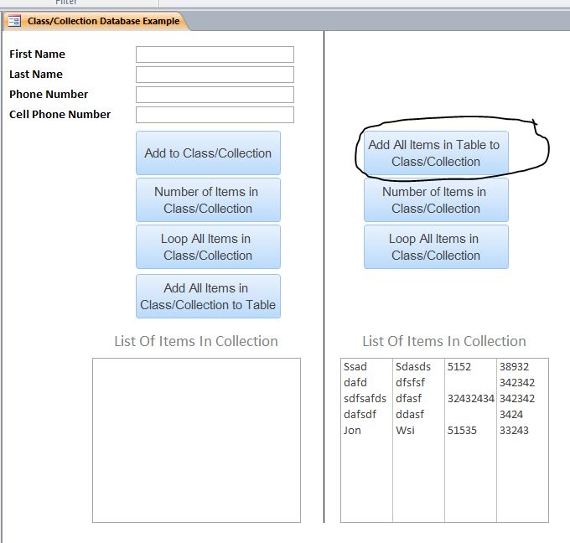Image resolution: width=570 pixels, height=543 pixels.
Task: Click the Sdasds cell in the list
Action: click(x=413, y=366)
